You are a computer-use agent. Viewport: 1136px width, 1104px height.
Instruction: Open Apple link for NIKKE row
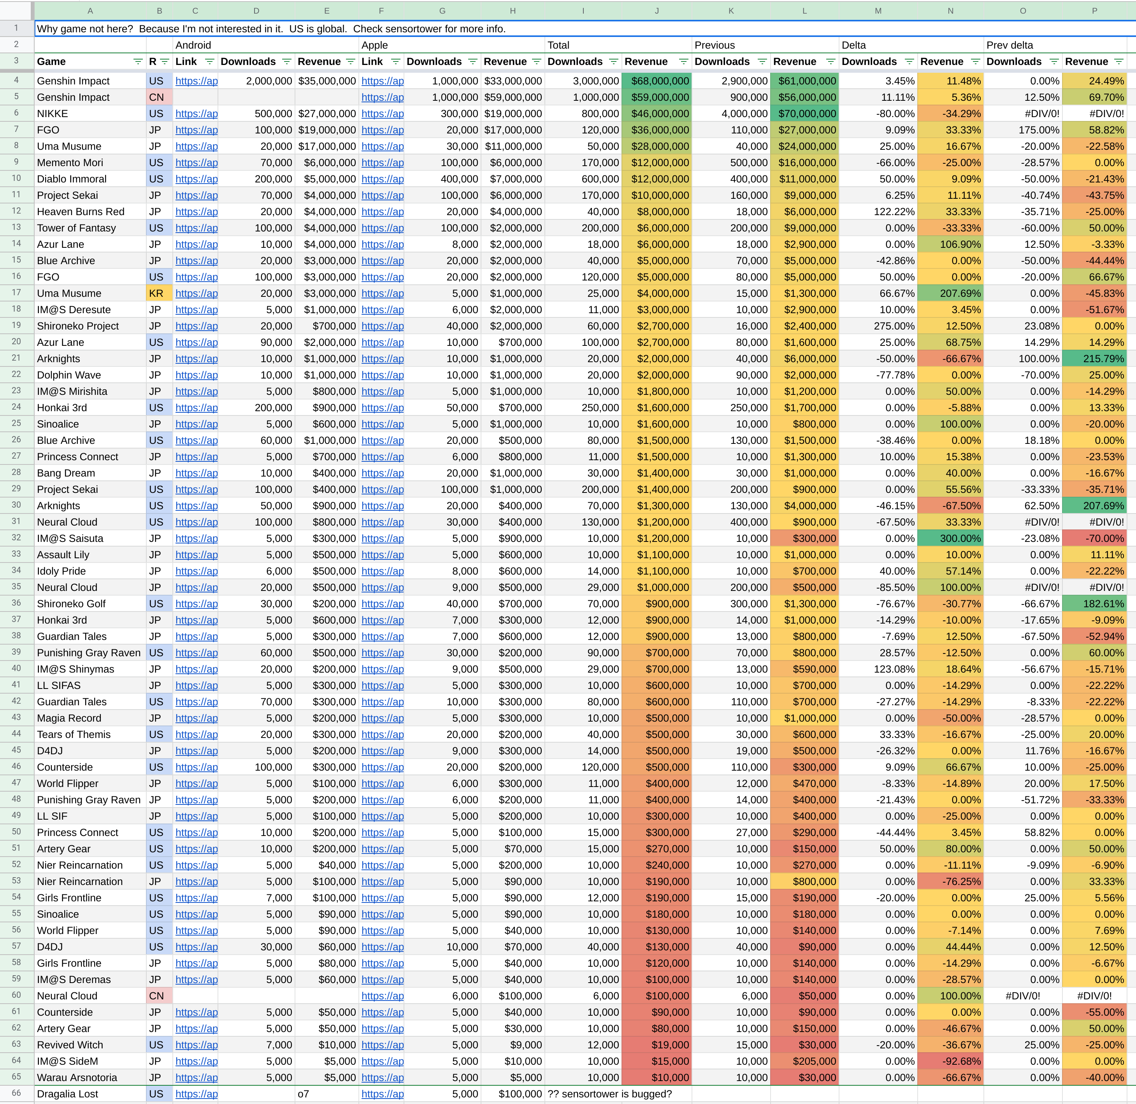(382, 114)
